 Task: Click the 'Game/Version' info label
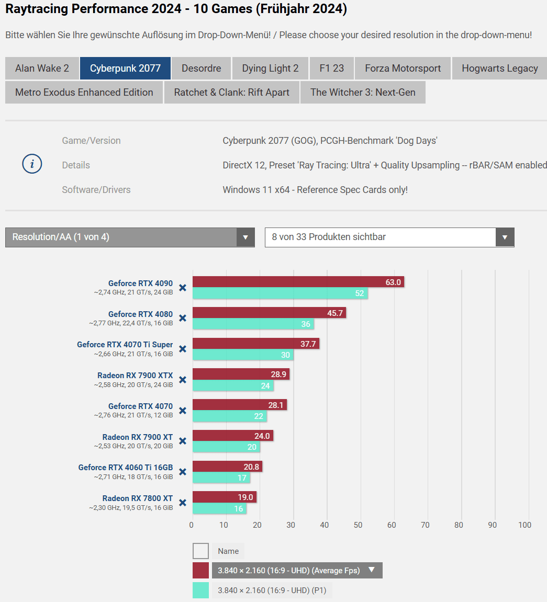[92, 141]
